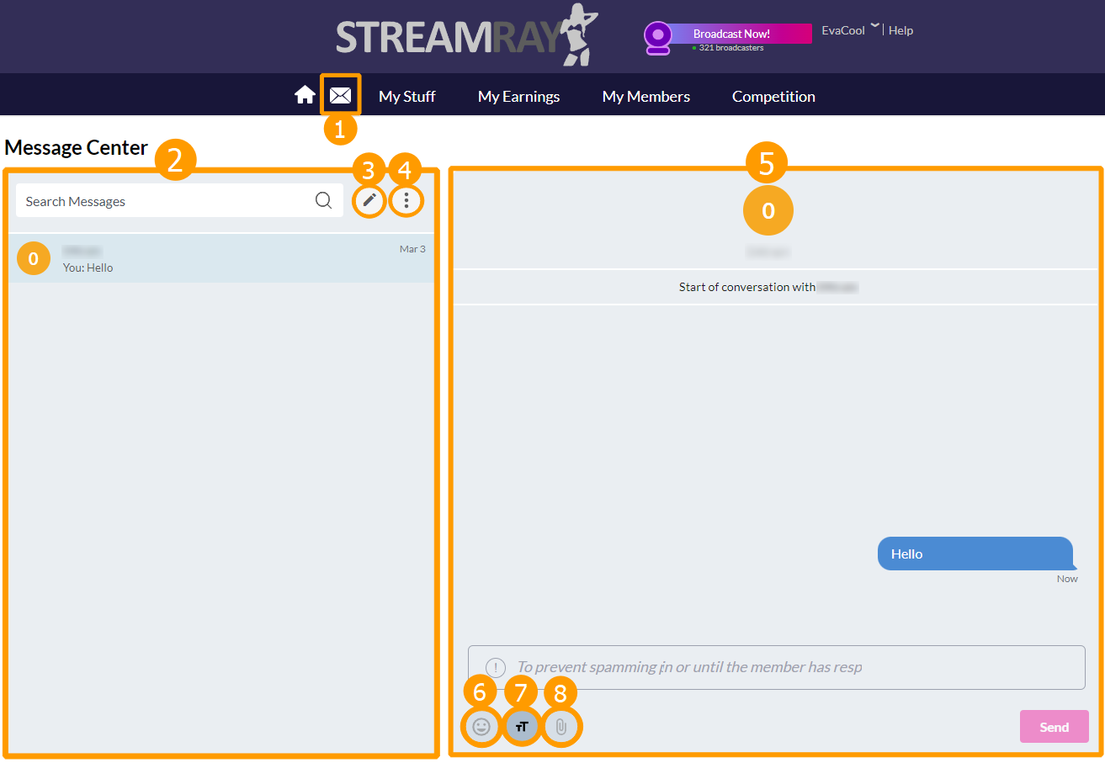The image size is (1105, 763).
Task: Open the My Stuff menu
Action: click(406, 97)
